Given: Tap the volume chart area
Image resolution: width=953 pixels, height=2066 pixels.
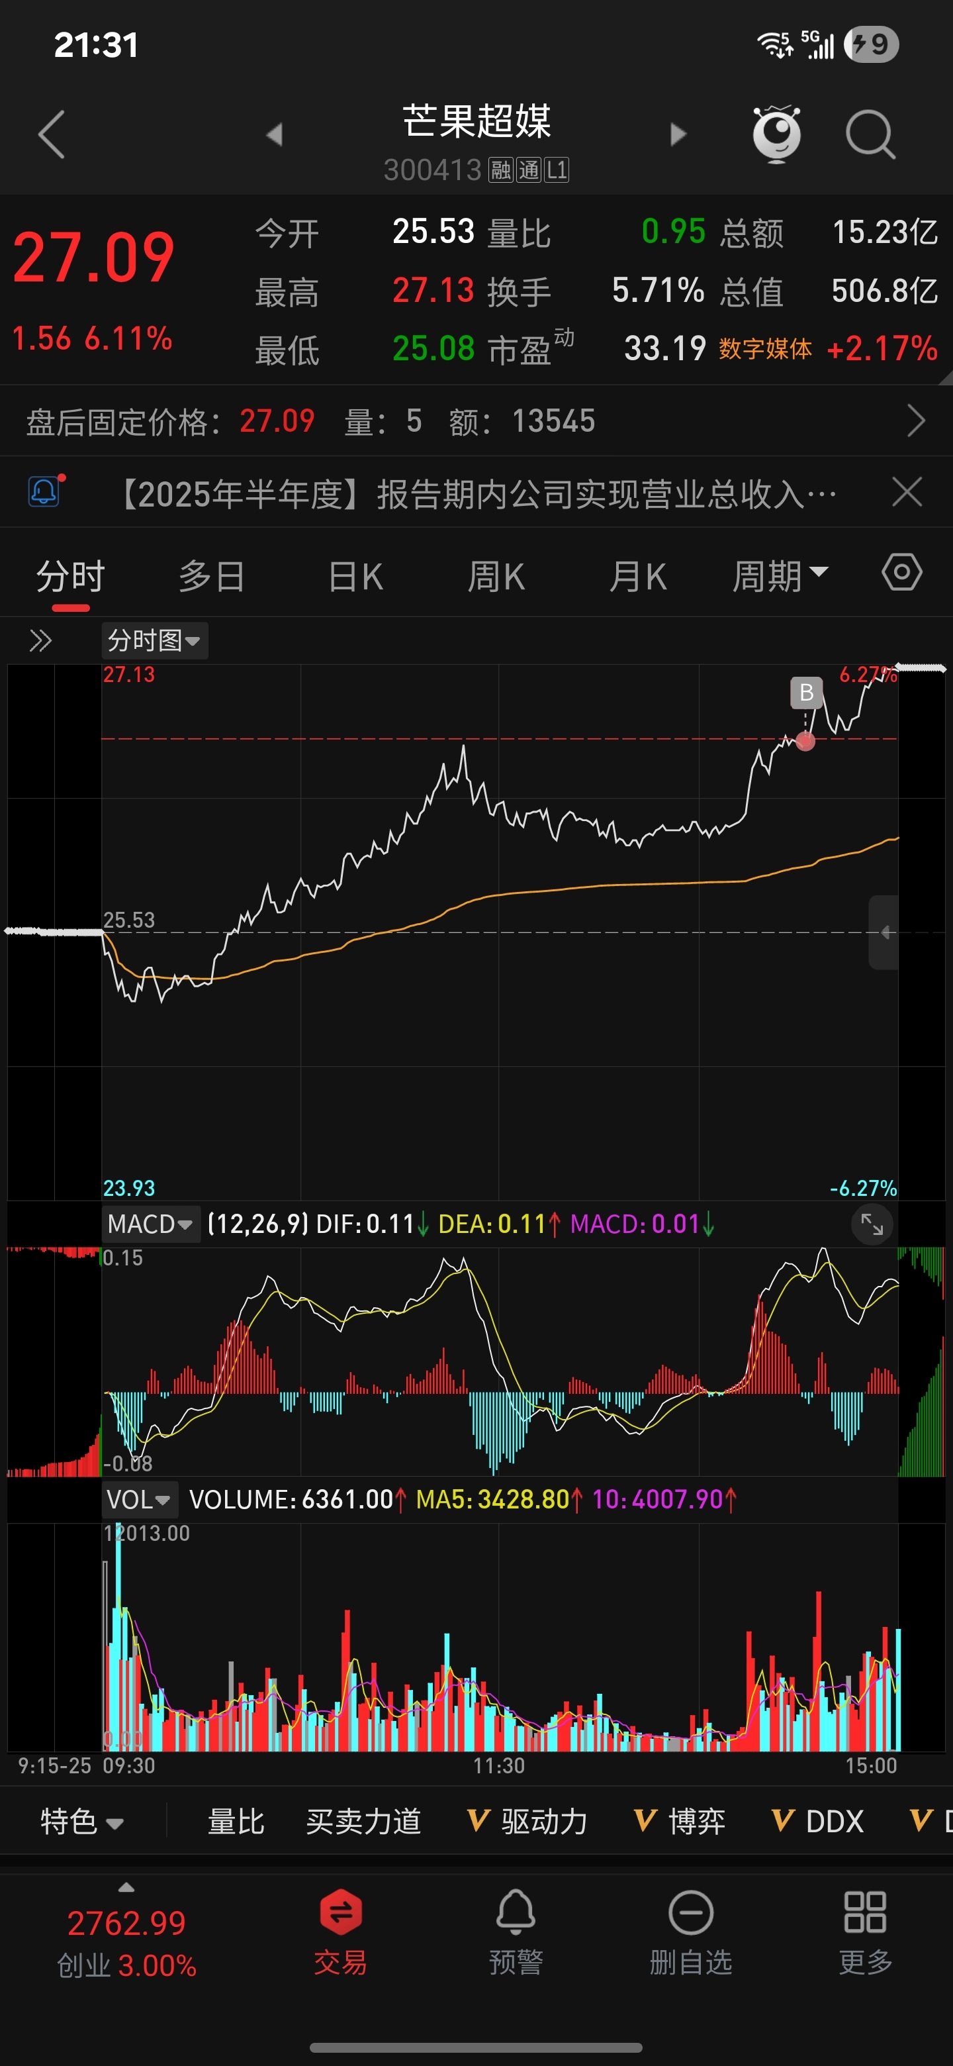Looking at the screenshot, I should [x=500, y=1636].
